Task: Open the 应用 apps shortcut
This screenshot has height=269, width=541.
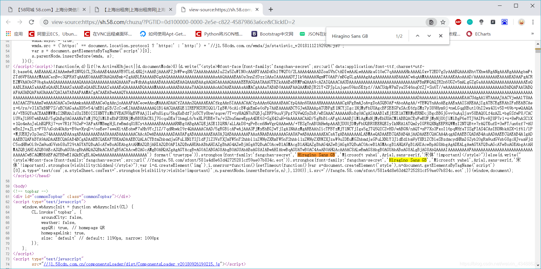Action: tap(14, 34)
